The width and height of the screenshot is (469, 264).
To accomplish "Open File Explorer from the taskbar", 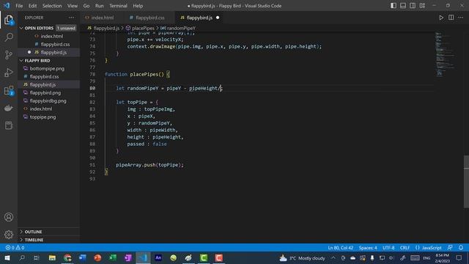I will [52, 257].
